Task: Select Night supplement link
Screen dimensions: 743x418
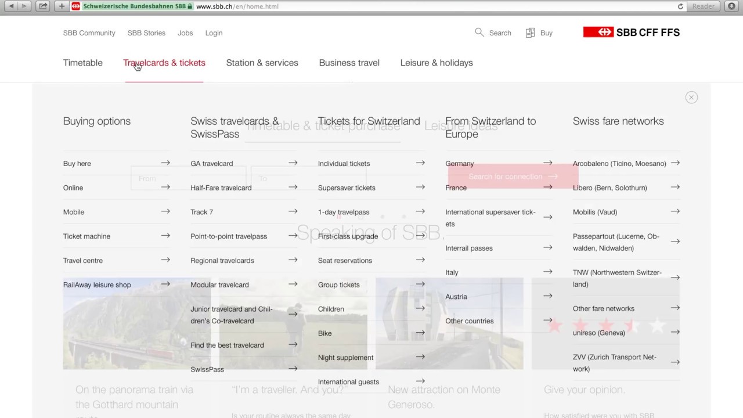Action: pyautogui.click(x=346, y=358)
